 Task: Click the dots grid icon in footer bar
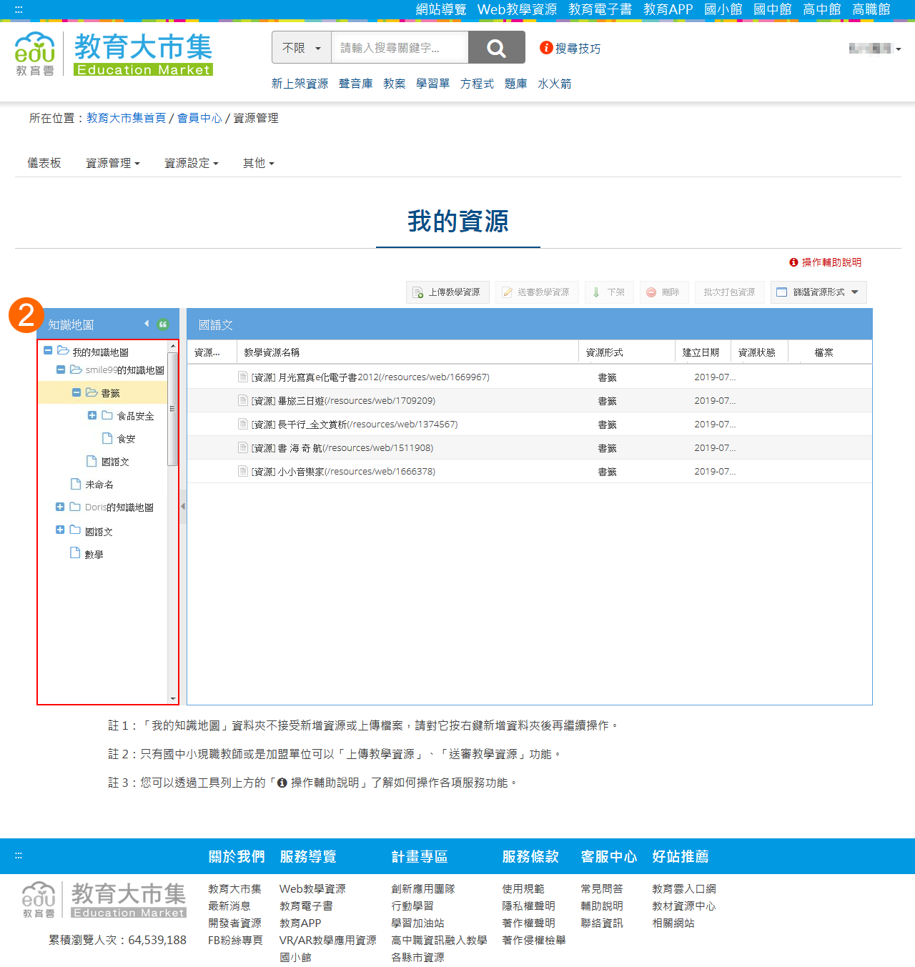point(19,856)
